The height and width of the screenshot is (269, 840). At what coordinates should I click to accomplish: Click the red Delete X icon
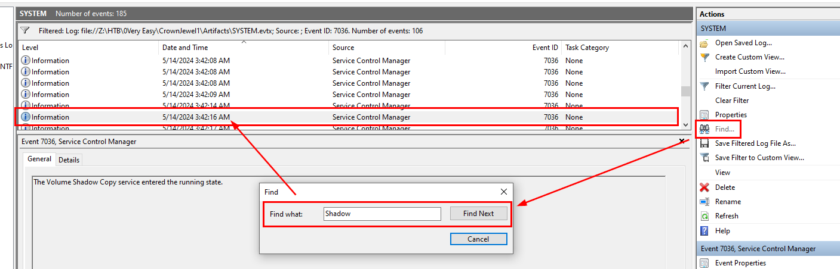704,187
